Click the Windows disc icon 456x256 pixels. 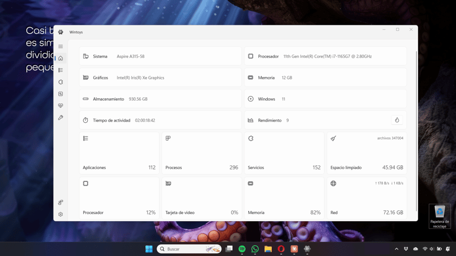click(x=251, y=99)
